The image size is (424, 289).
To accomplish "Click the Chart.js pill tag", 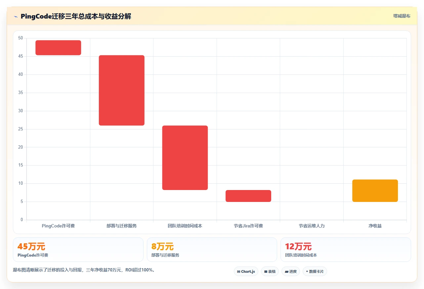I will 246,271.
